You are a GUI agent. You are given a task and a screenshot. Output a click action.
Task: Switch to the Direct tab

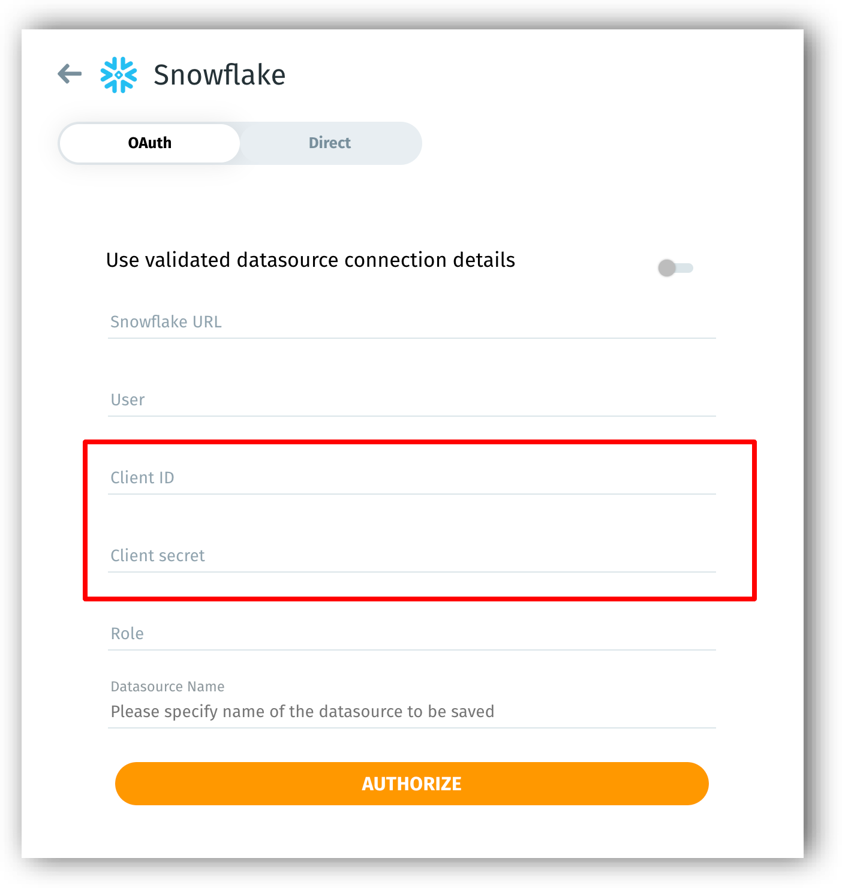[330, 143]
